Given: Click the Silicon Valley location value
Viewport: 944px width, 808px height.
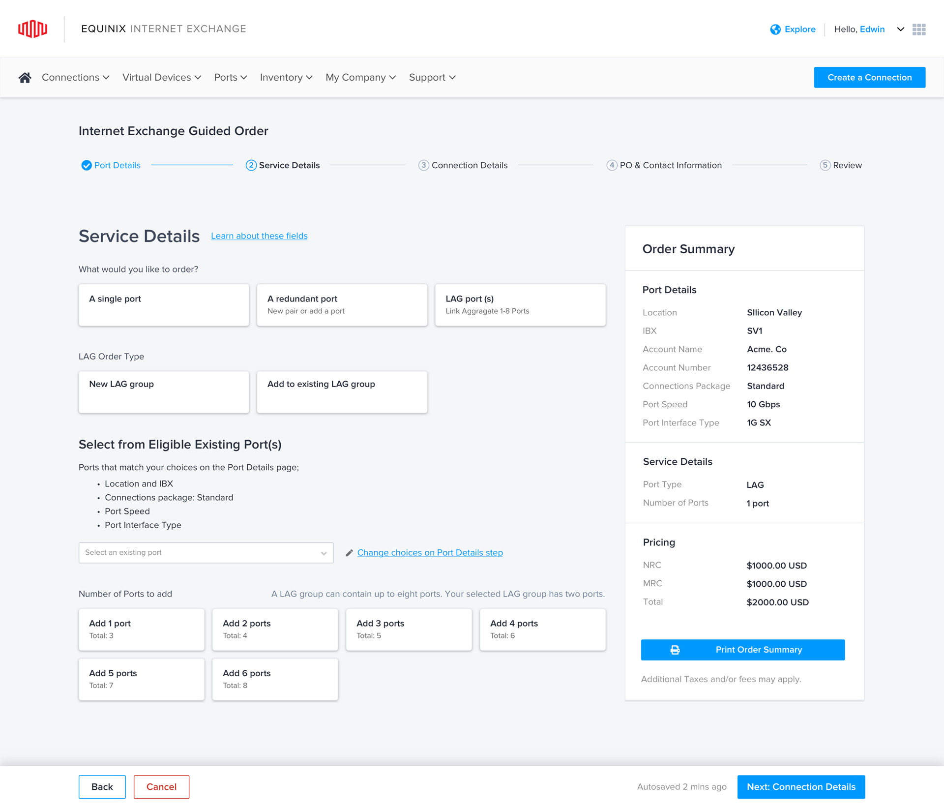Looking at the screenshot, I should coord(774,313).
